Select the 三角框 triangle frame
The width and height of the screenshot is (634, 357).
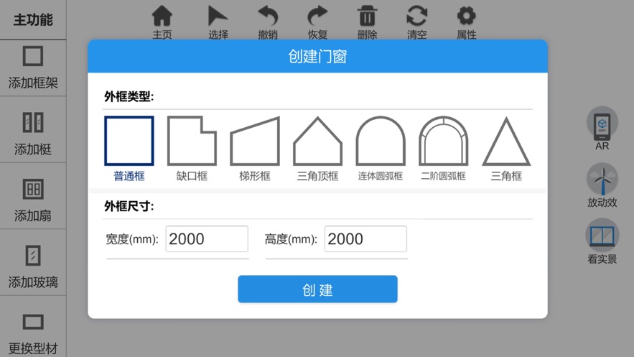[x=506, y=149]
